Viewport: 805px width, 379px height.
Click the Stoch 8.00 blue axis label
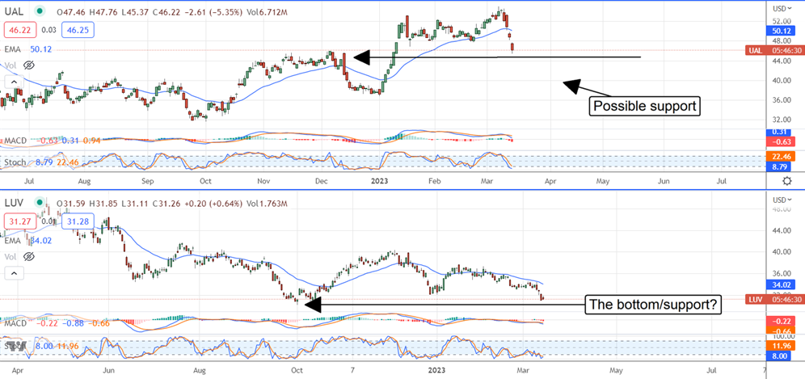tap(780, 354)
